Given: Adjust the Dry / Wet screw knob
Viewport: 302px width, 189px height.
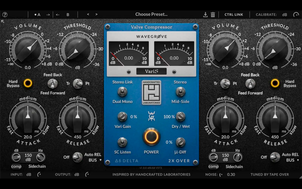Looking at the screenshot, I should point(181,117).
